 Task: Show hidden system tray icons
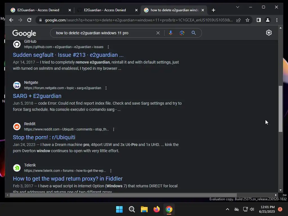(x=227, y=209)
